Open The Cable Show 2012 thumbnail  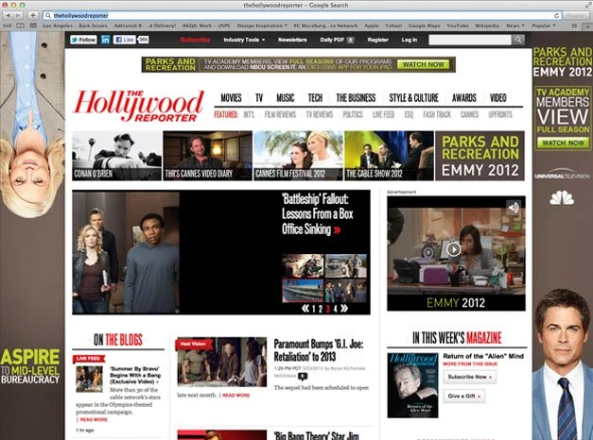point(389,156)
